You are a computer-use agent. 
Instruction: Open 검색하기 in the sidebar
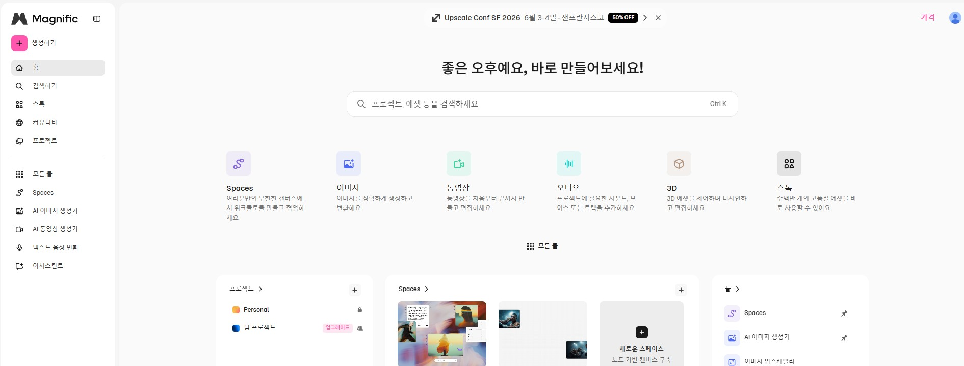pos(58,86)
